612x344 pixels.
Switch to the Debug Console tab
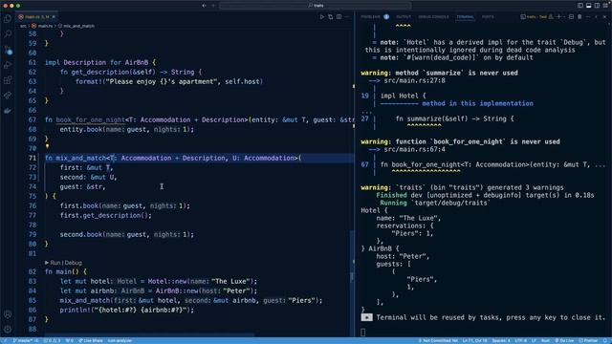tap(433, 17)
